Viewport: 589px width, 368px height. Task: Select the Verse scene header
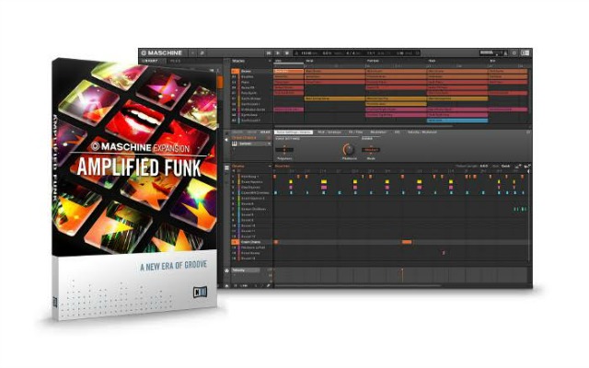click(x=309, y=61)
